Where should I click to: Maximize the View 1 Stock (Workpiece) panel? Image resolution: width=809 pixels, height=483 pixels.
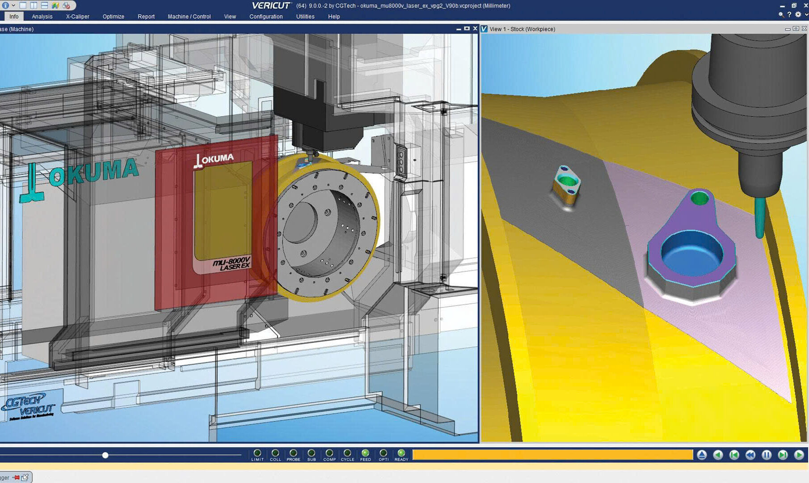pyautogui.click(x=796, y=29)
